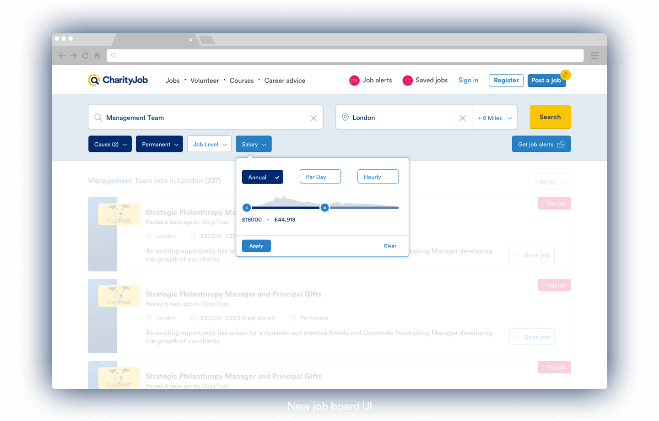Click Sign in link
The width and height of the screenshot is (659, 421).
click(468, 80)
